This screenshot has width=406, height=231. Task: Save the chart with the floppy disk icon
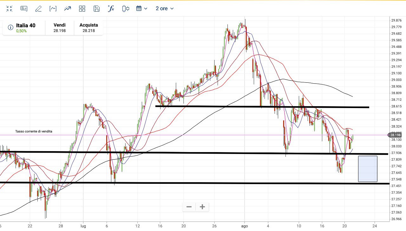point(97,9)
